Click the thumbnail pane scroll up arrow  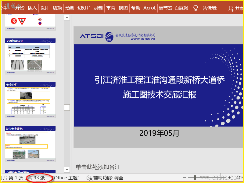click(x=67, y=18)
